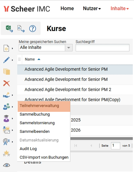Click the red X delete icon

pos(6,83)
